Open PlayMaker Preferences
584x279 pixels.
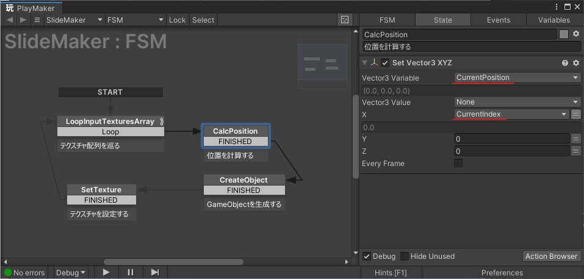[502, 273]
